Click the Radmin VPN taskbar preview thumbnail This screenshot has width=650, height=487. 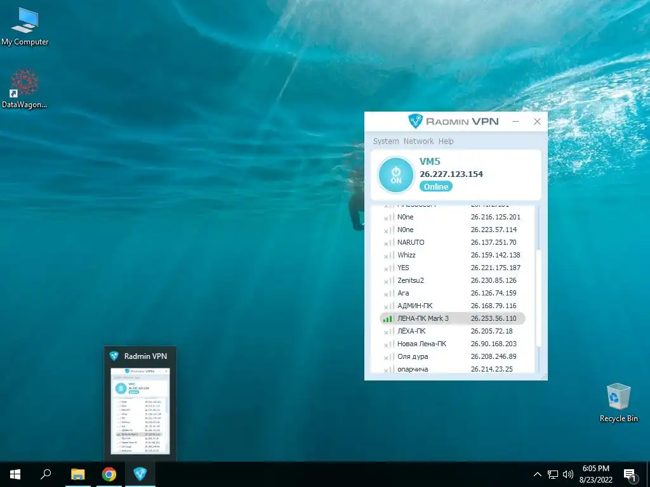[140, 411]
